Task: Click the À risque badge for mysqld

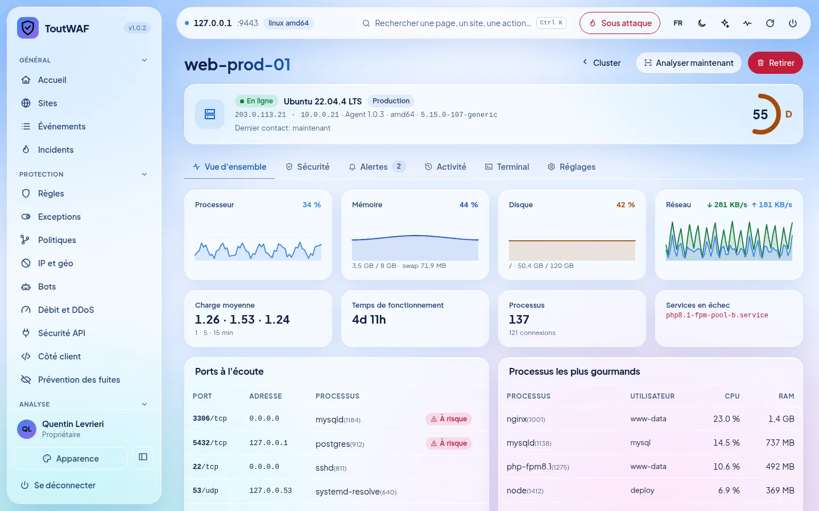Action: tap(449, 419)
